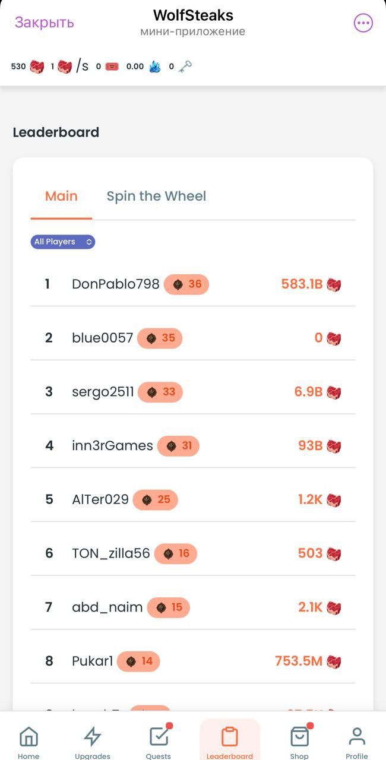Viewport: 386px width, 760px height.
Task: Open the Profile person icon
Action: click(357, 737)
